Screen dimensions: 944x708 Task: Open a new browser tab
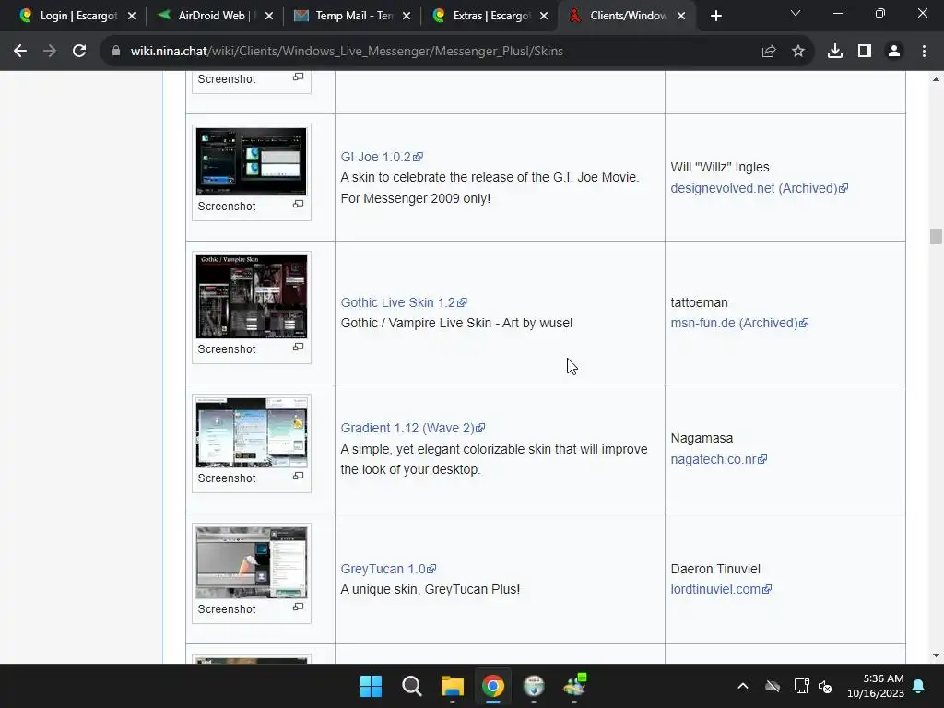(715, 16)
